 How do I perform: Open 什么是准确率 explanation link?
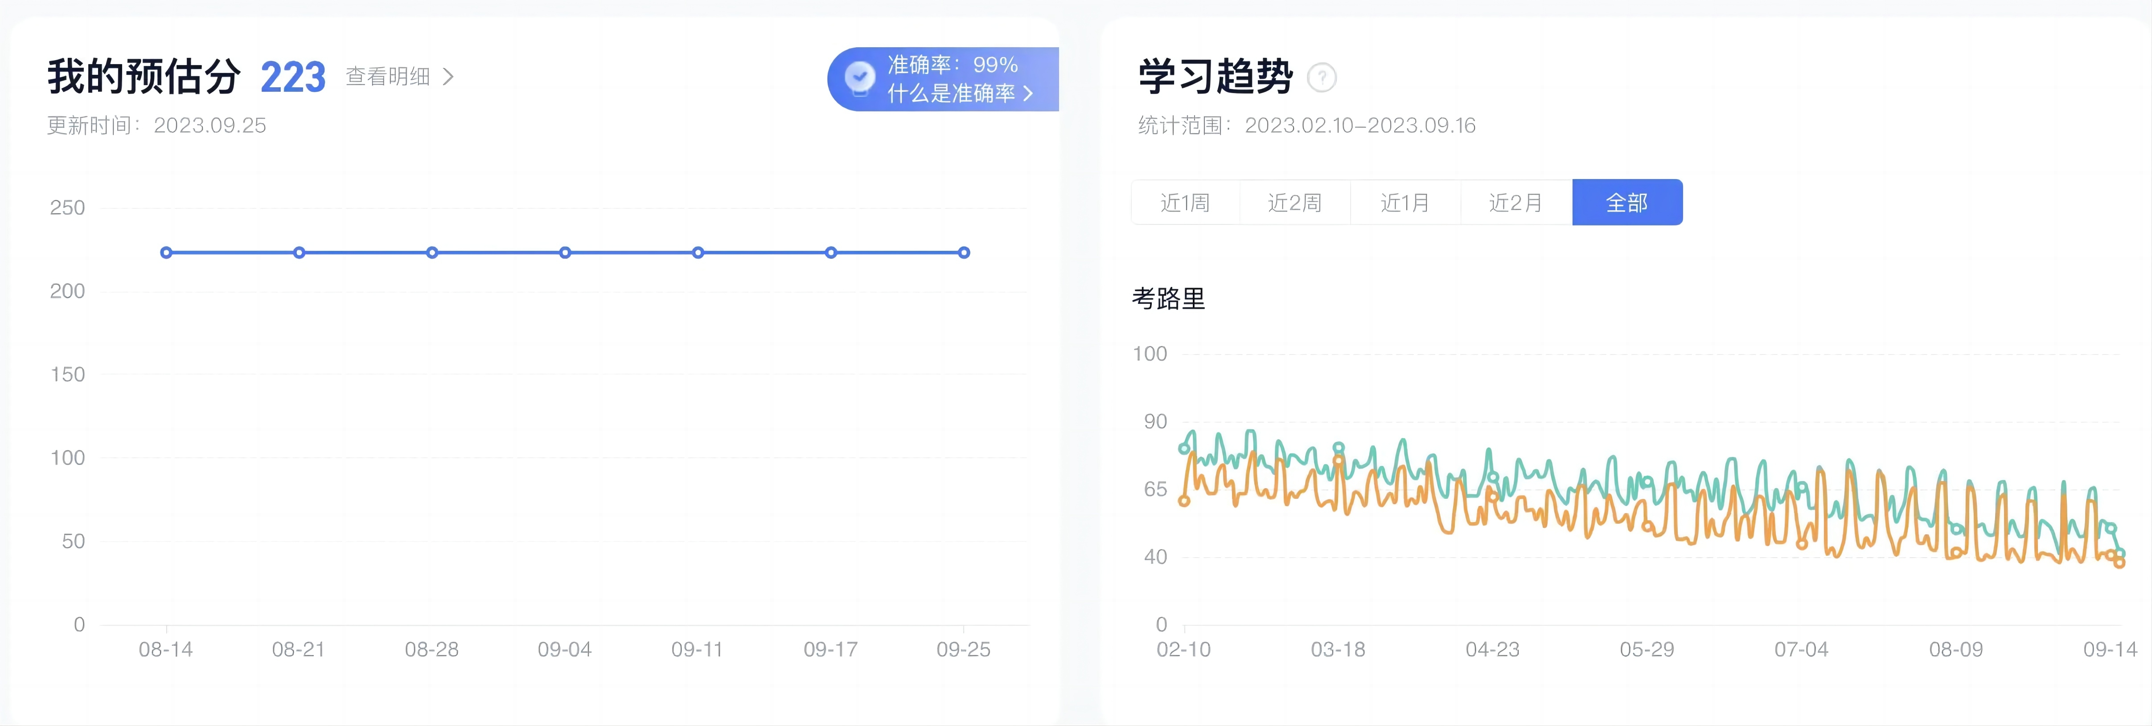[951, 94]
